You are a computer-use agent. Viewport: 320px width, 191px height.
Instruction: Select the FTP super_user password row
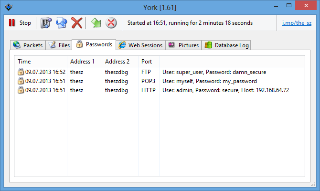(x=159, y=72)
